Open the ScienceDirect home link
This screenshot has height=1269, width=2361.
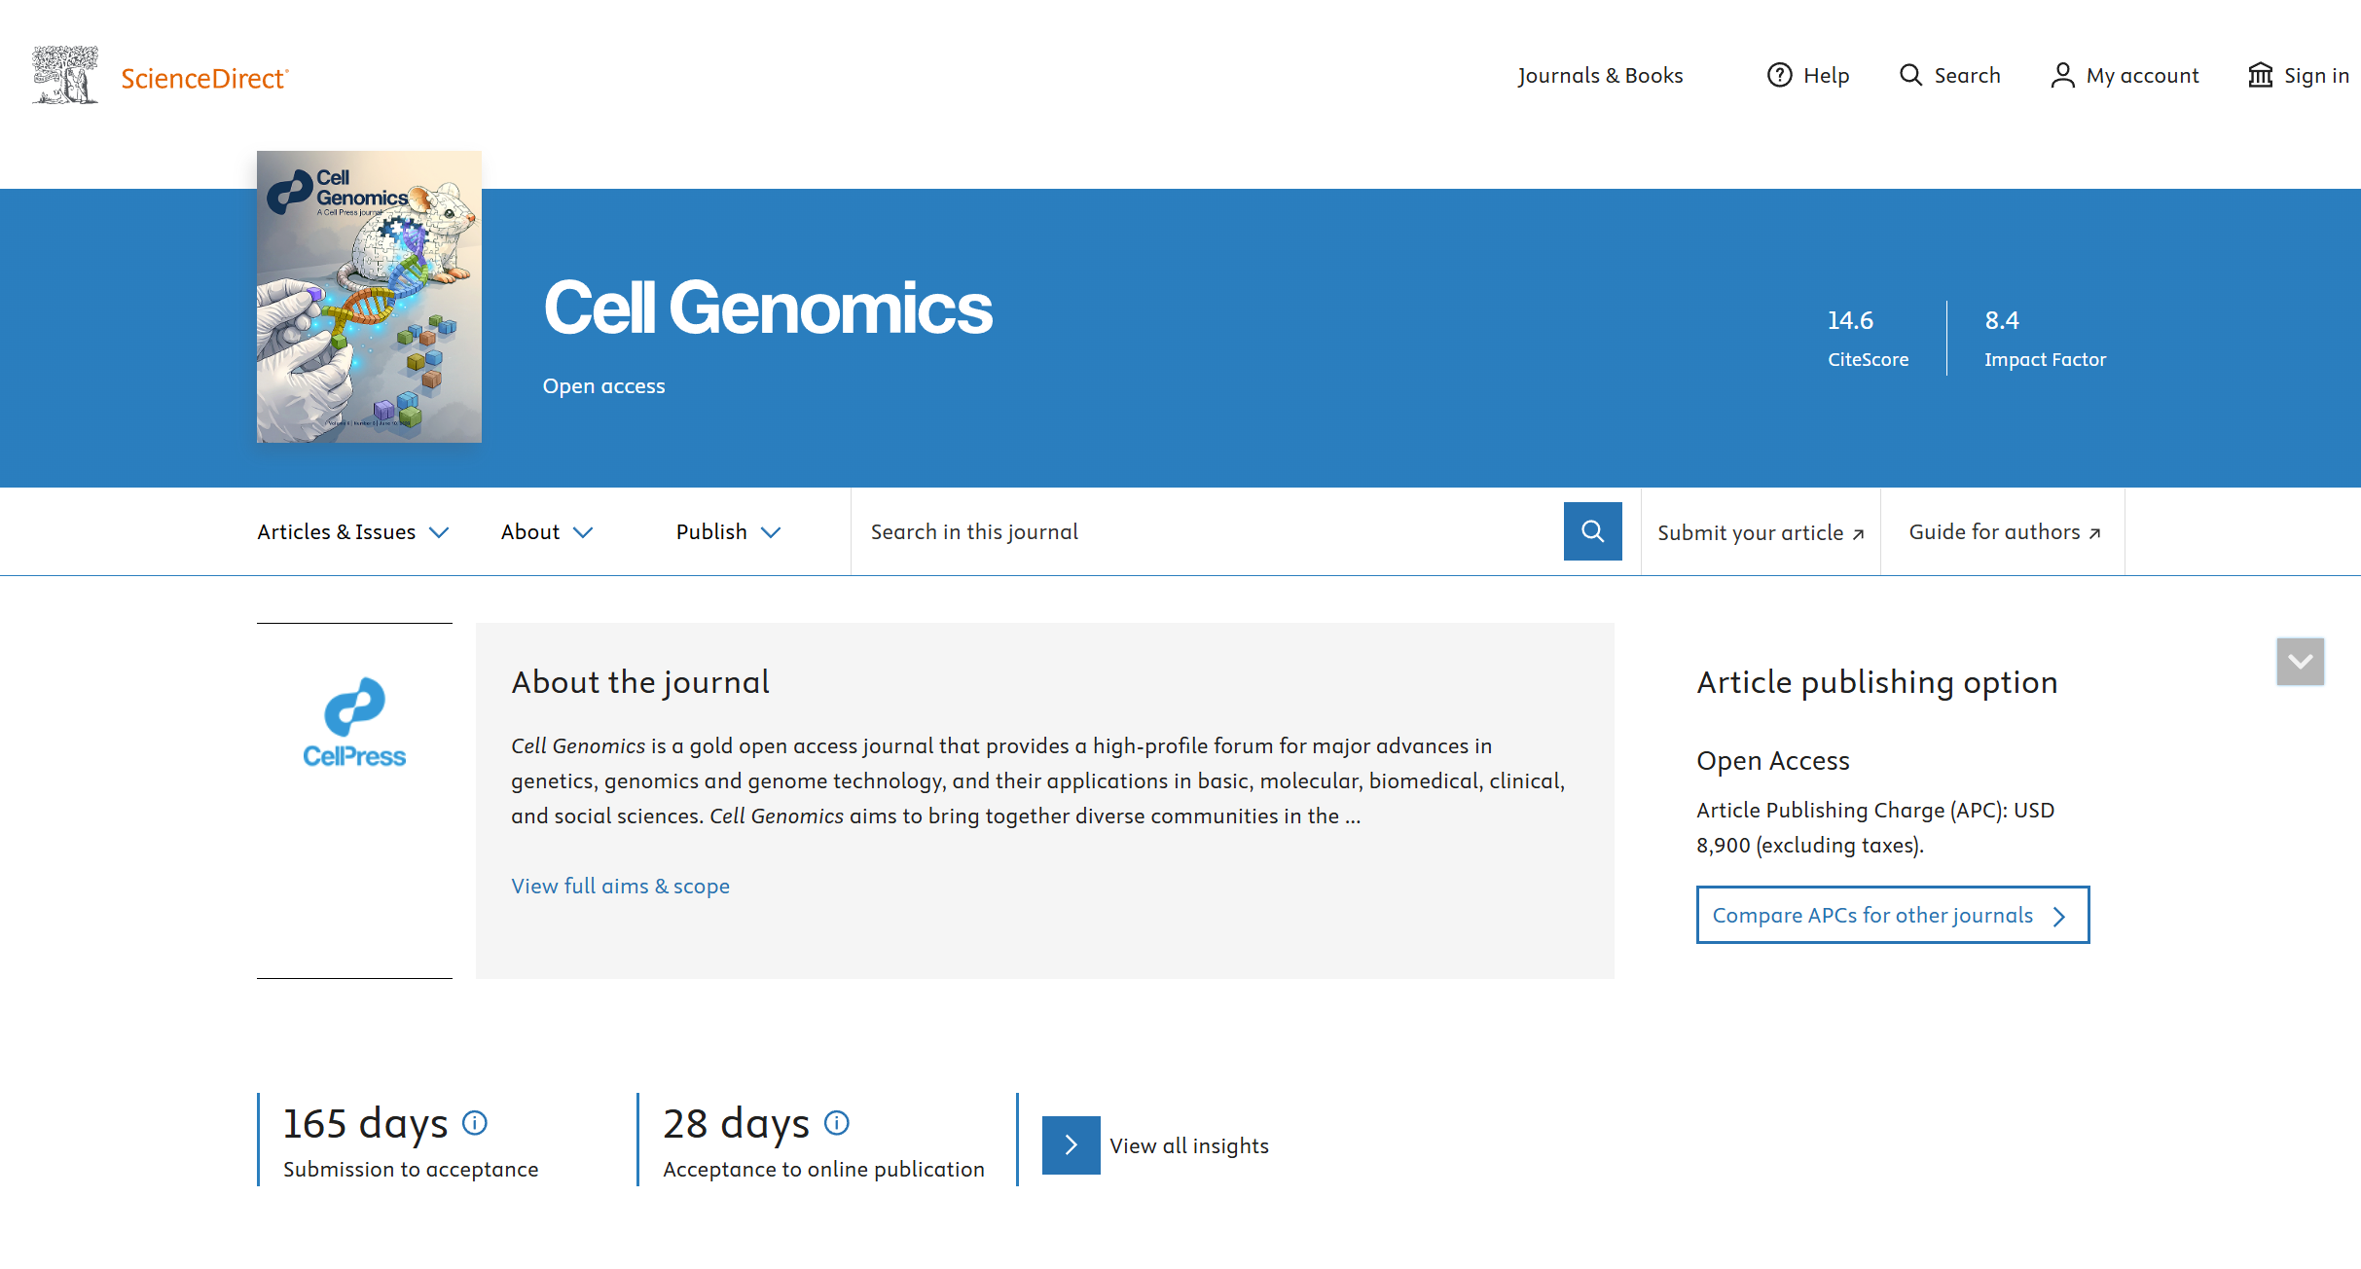click(204, 78)
